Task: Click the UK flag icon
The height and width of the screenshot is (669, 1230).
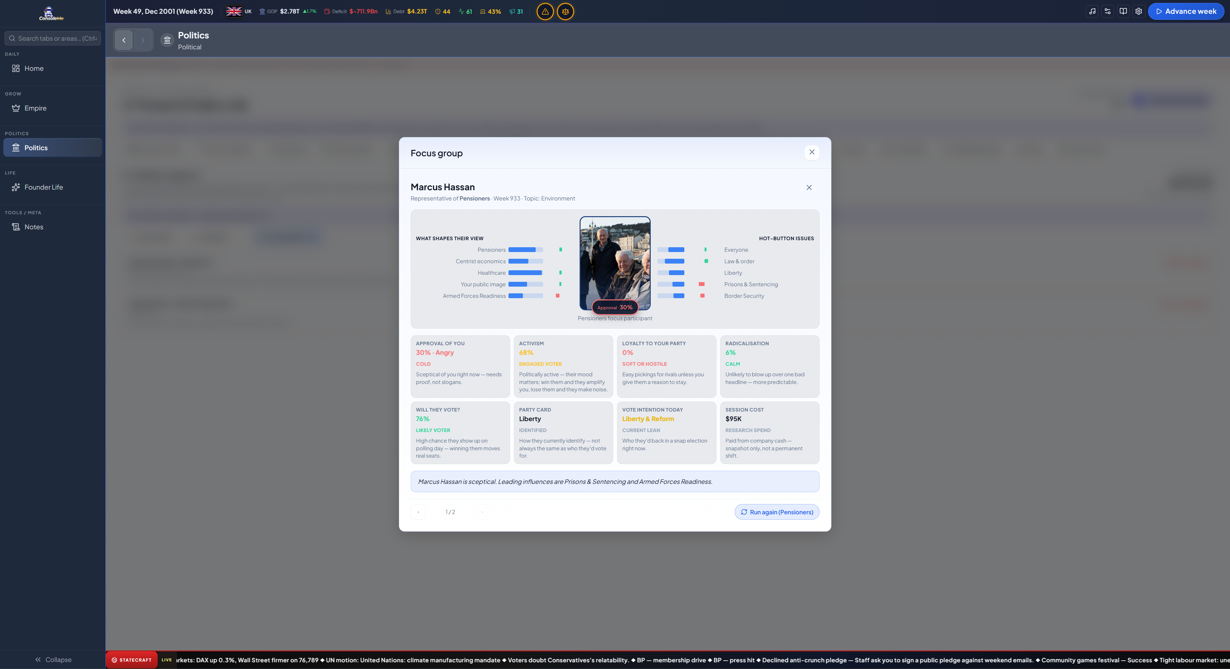Action: point(234,12)
